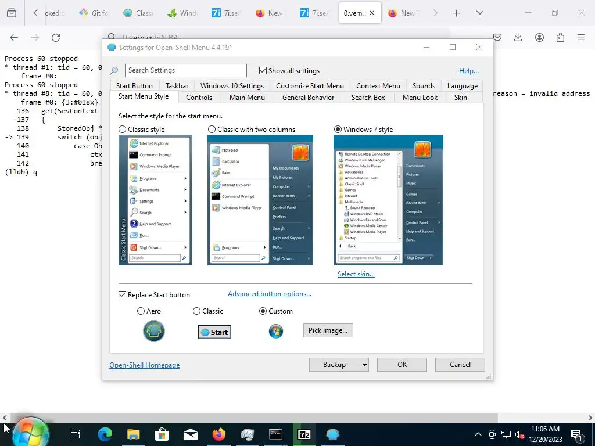Uncheck the Replace Start button checkbox

(x=122, y=294)
